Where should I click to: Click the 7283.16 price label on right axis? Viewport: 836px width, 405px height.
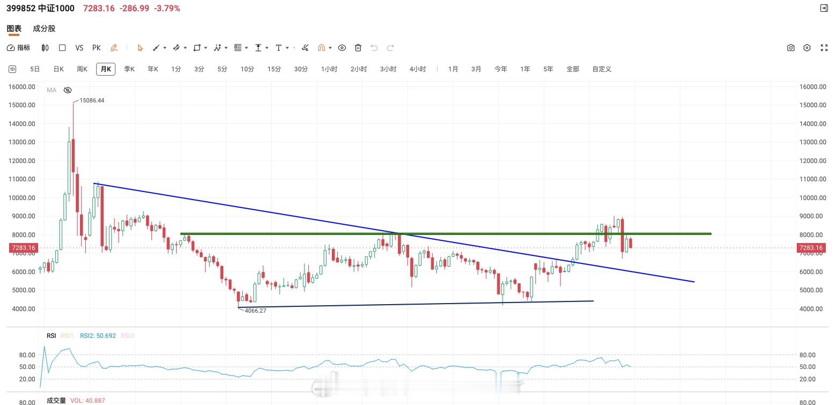[x=811, y=248]
